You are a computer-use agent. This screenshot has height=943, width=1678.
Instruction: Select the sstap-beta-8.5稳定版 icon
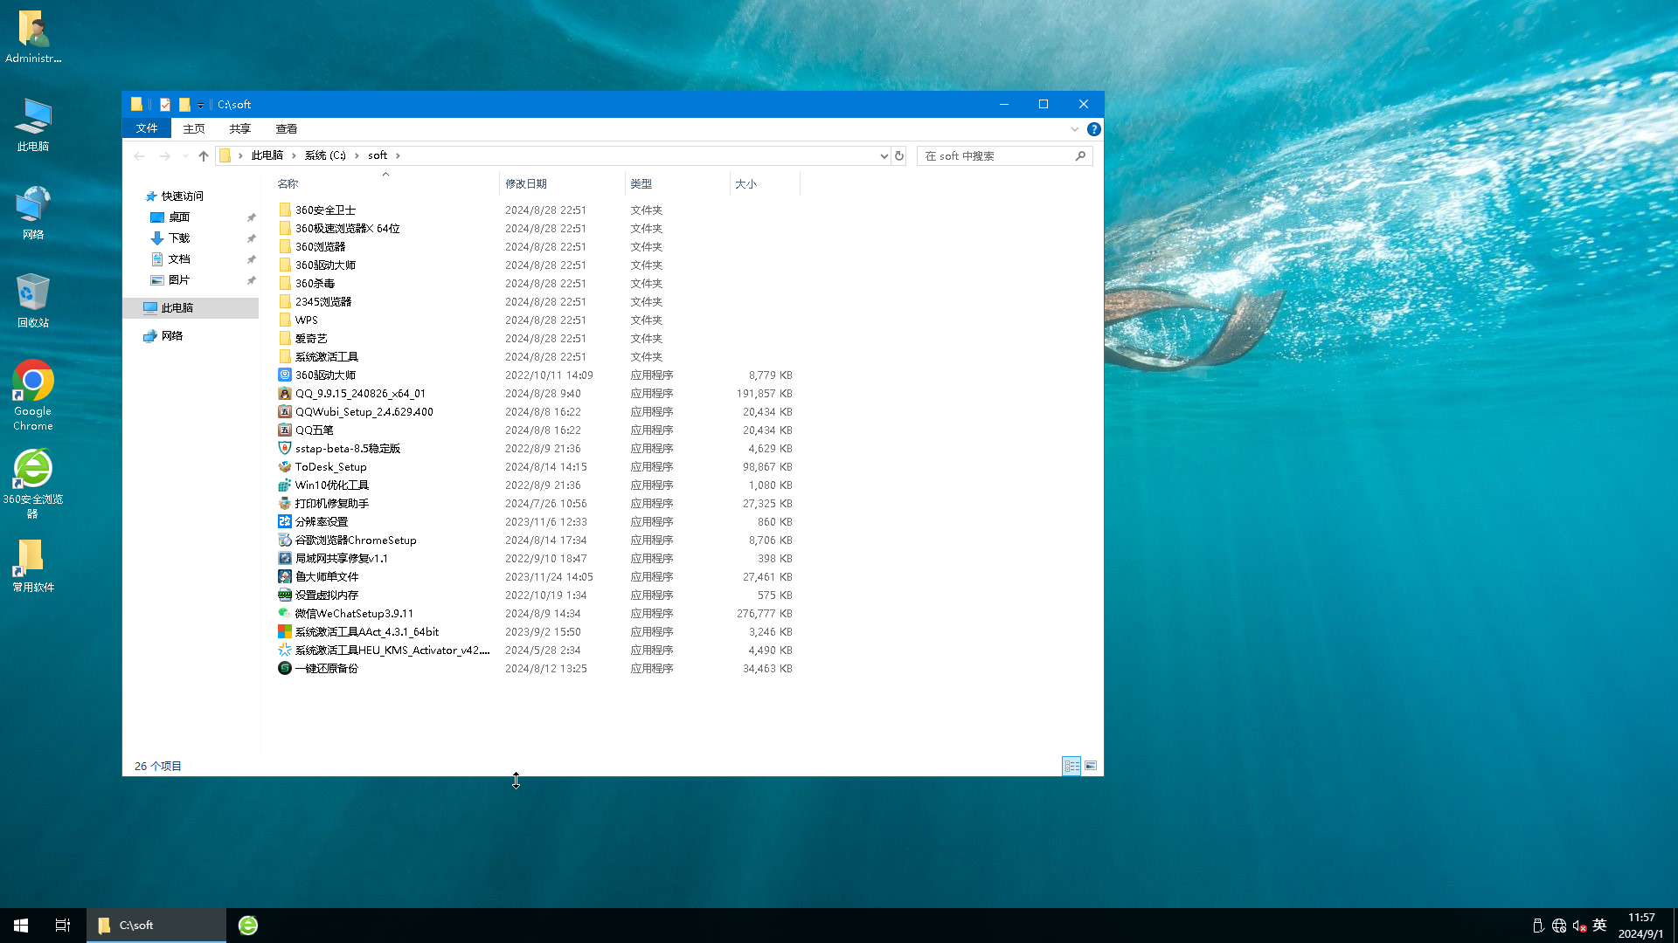pyautogui.click(x=285, y=448)
